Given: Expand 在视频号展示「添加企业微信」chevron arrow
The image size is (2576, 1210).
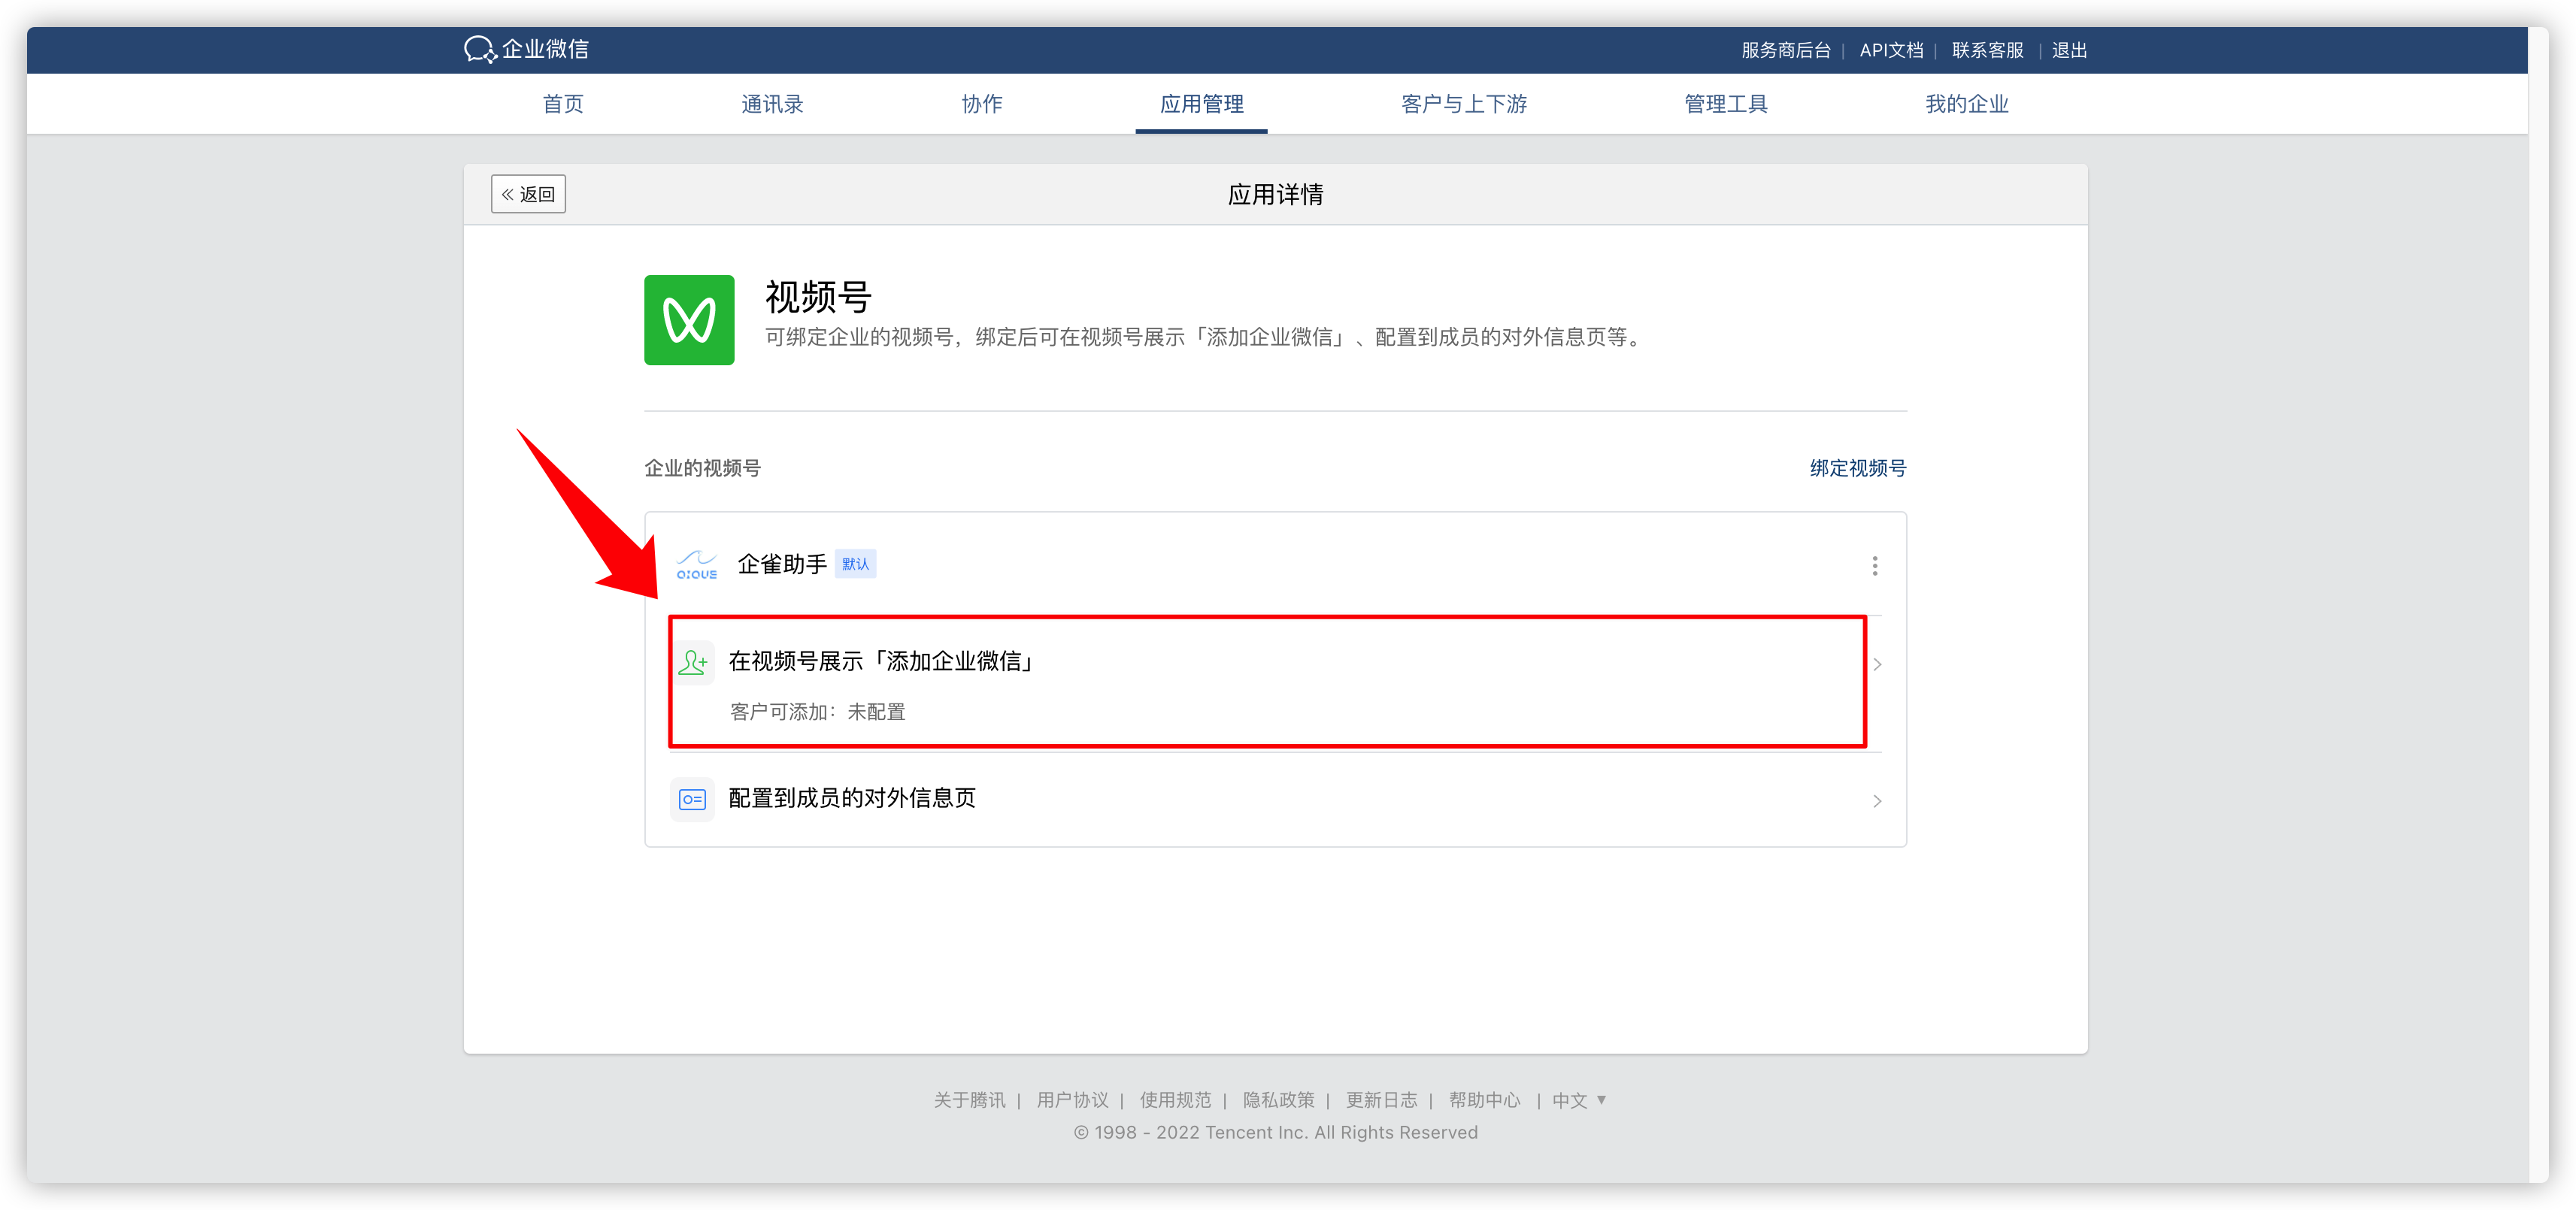Looking at the screenshot, I should click(x=1877, y=664).
